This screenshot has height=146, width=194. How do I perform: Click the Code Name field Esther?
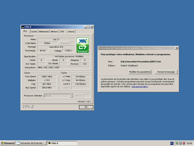47,43
